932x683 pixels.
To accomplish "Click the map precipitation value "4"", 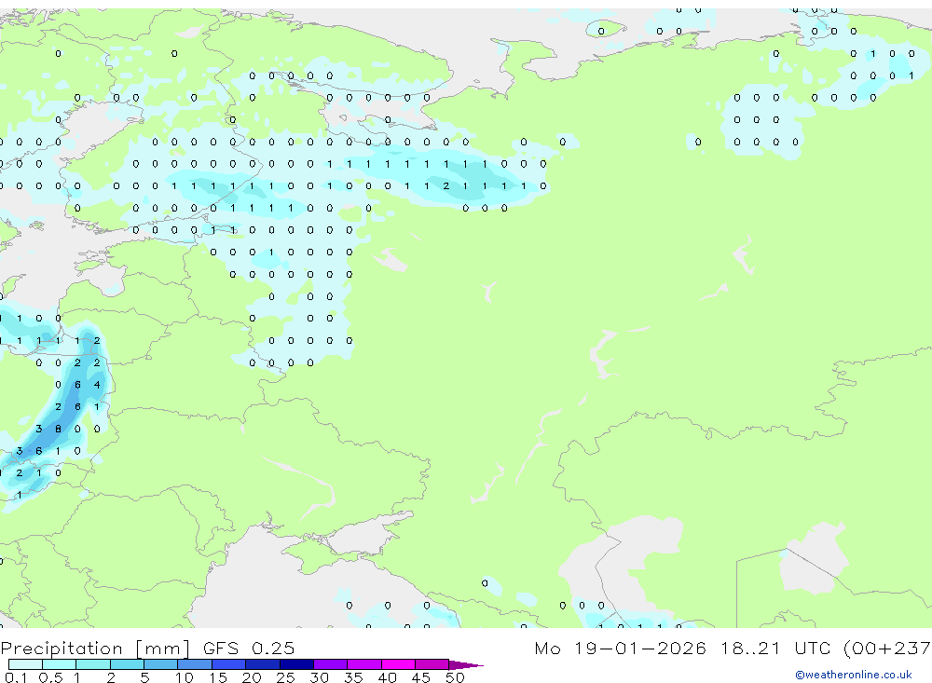I will [97, 385].
